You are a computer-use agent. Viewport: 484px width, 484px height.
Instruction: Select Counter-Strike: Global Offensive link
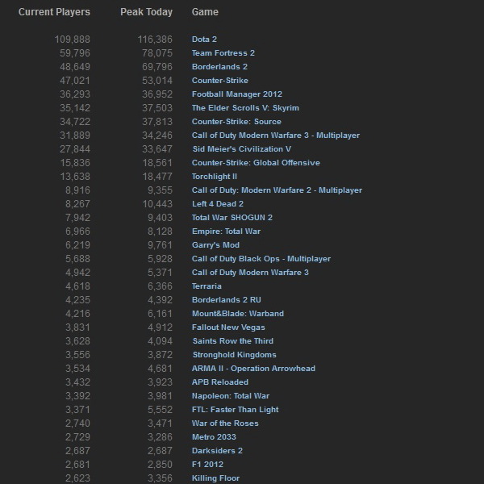pyautogui.click(x=256, y=163)
